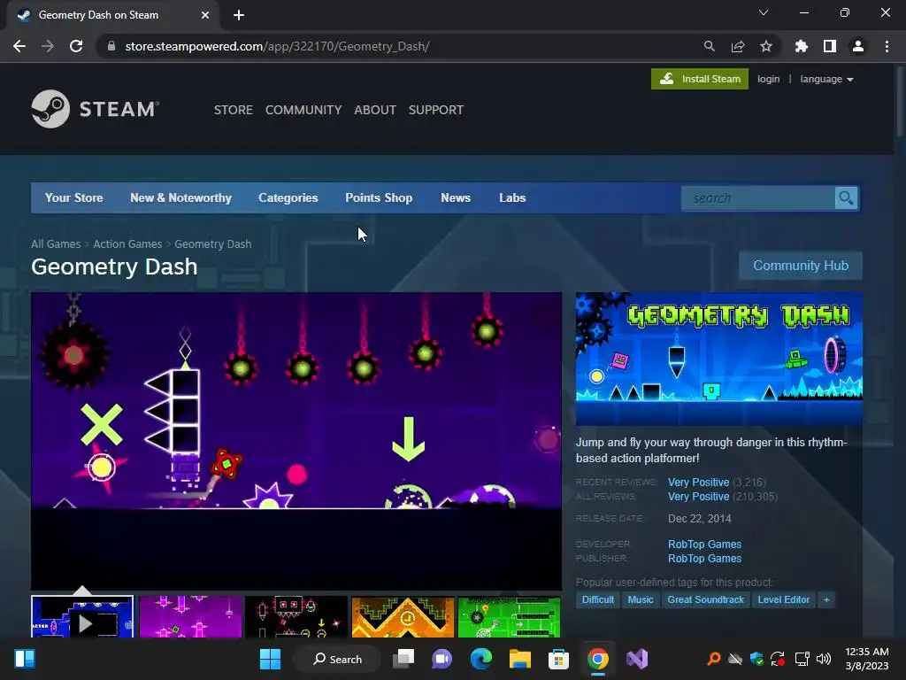Open the widgets icon at taskbar left
Image resolution: width=906 pixels, height=680 pixels.
25,659
